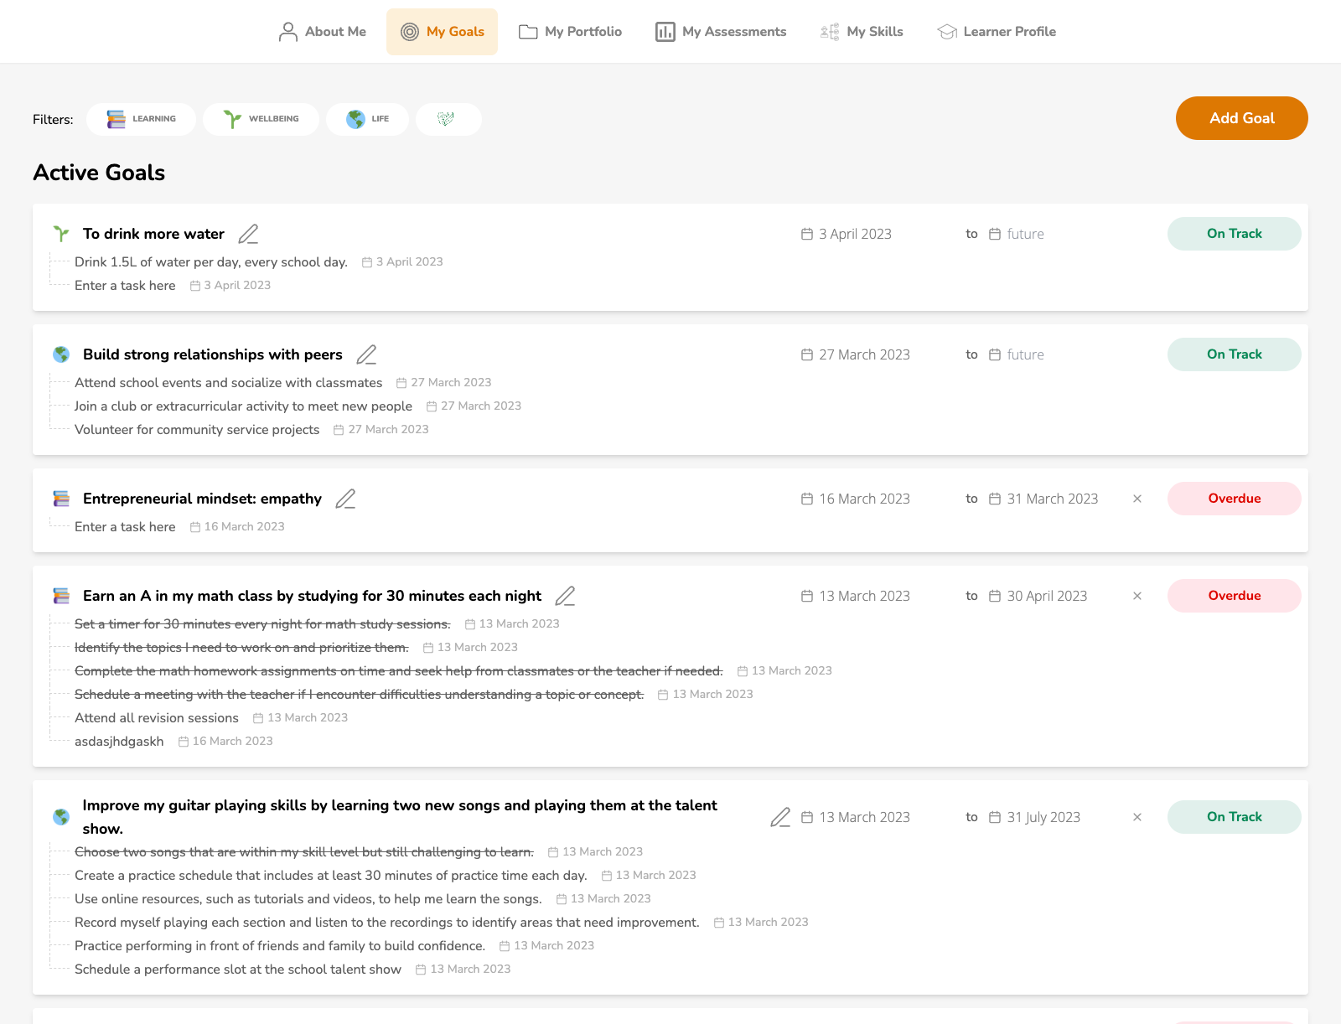
Task: Click books icon of math class goal
Action: point(61,596)
